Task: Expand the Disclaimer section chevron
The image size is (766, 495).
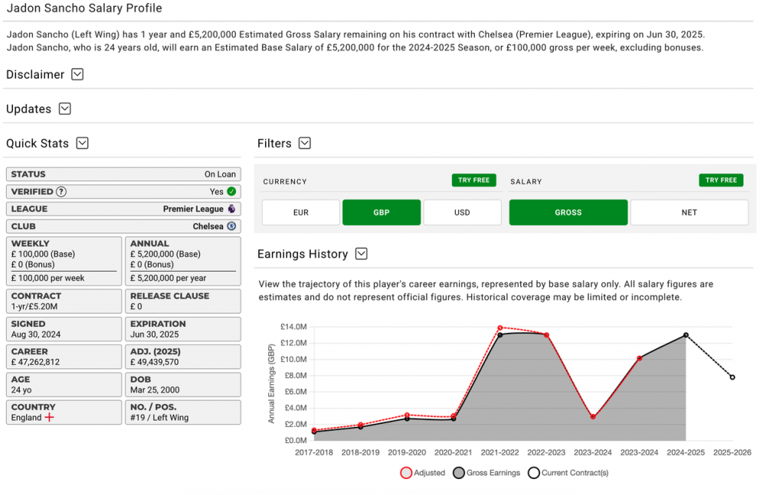Action: (x=77, y=74)
